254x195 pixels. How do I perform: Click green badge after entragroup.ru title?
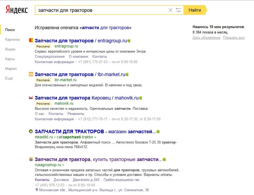point(129,41)
